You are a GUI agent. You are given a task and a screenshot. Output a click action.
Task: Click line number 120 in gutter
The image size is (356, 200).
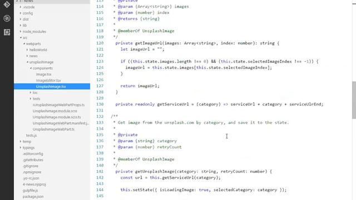(x=100, y=43)
